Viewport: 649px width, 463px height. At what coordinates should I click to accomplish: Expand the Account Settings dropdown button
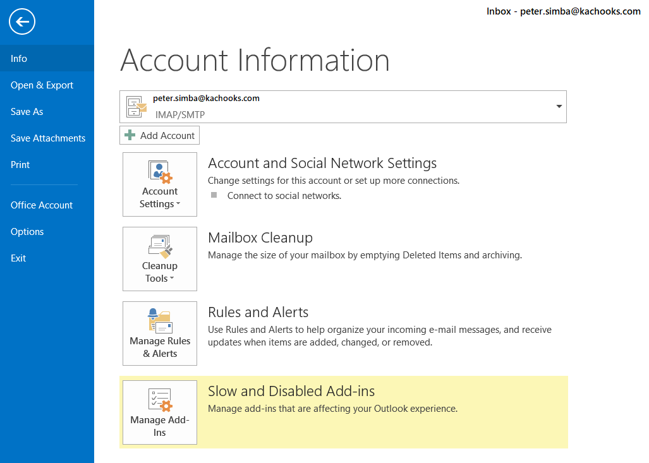160,184
